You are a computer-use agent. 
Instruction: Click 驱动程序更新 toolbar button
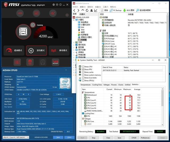coord(143,10)
